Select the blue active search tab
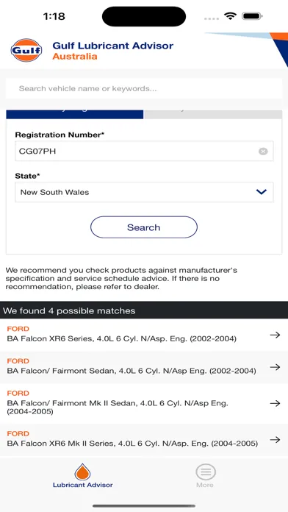The width and height of the screenshot is (288, 512). click(75, 114)
